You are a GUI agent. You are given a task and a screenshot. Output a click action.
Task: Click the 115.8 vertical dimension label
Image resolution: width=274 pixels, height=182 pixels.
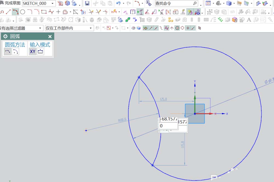[x=182, y=145]
